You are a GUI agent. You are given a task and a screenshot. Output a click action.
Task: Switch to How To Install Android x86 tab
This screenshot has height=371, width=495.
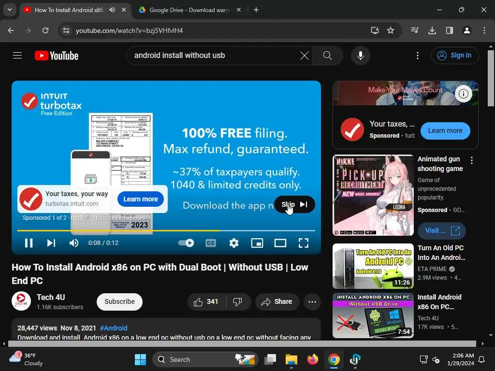click(x=69, y=10)
